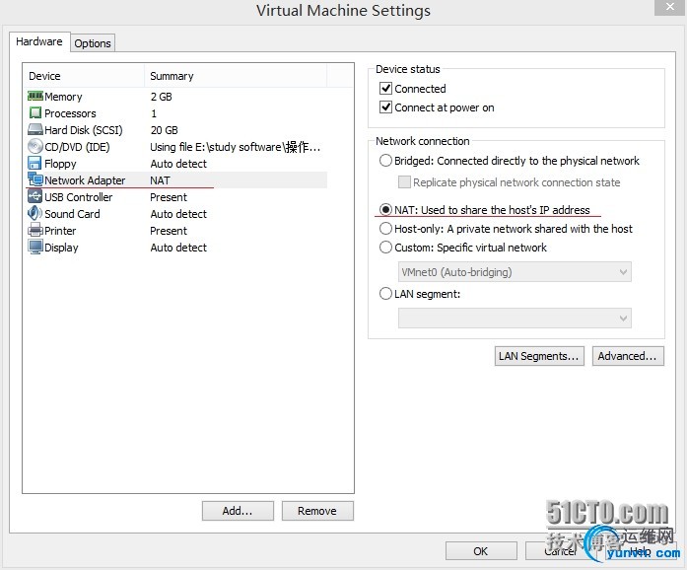Uncheck the Connected checkbox
Image resolution: width=687 pixels, height=570 pixels.
(x=385, y=89)
